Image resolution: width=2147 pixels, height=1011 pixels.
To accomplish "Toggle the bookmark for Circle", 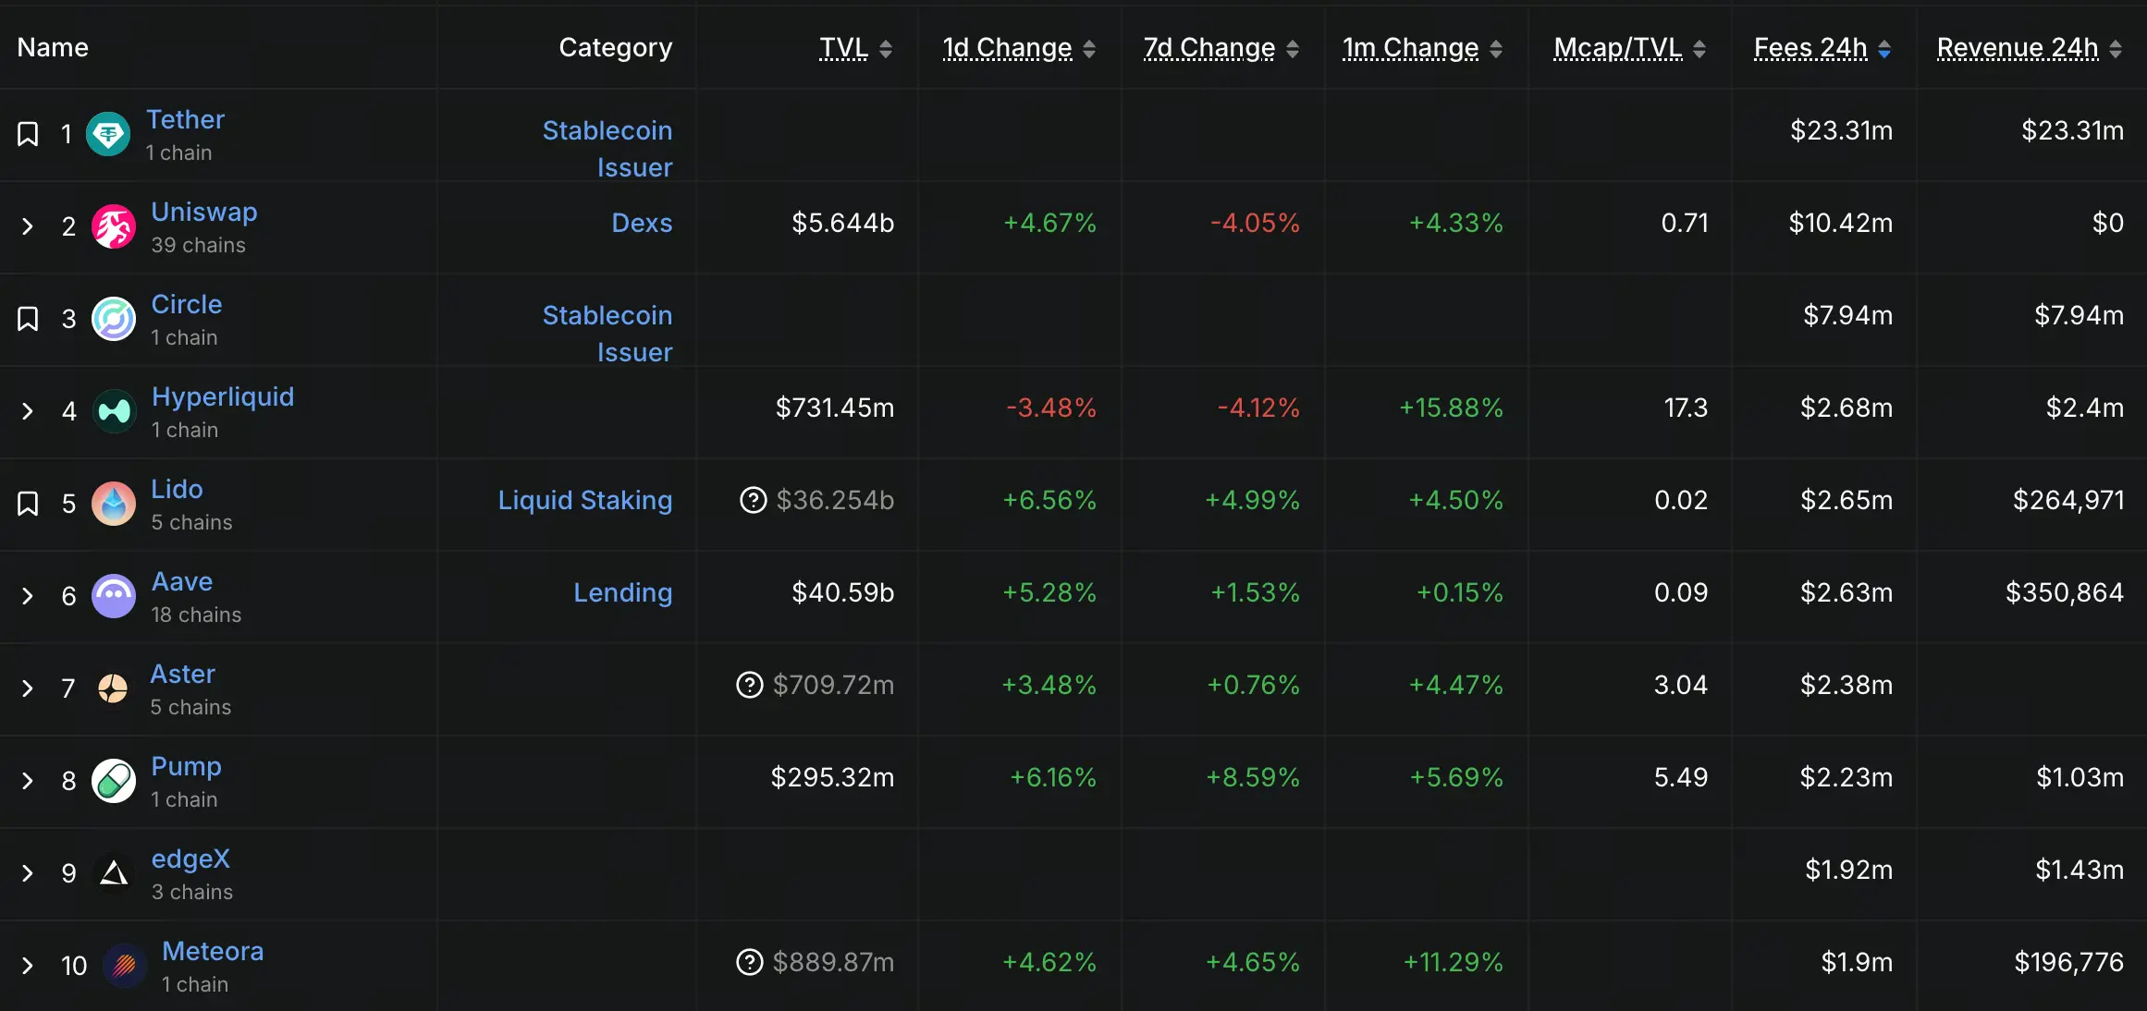I will pyautogui.click(x=28, y=319).
